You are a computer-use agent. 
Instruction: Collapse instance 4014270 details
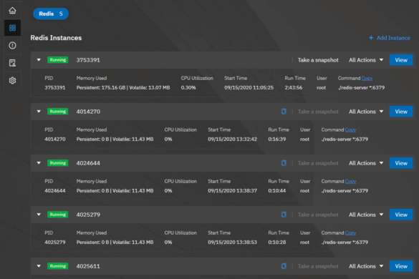(39, 112)
